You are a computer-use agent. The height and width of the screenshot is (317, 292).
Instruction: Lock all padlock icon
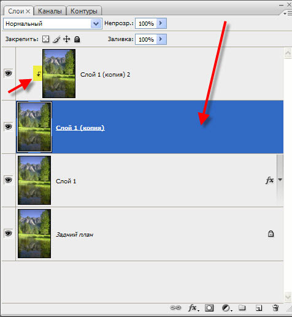click(77, 39)
